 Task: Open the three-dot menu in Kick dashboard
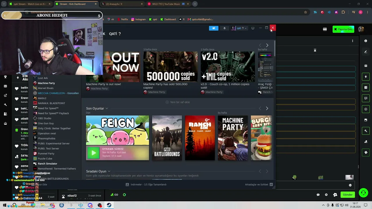click(353, 41)
